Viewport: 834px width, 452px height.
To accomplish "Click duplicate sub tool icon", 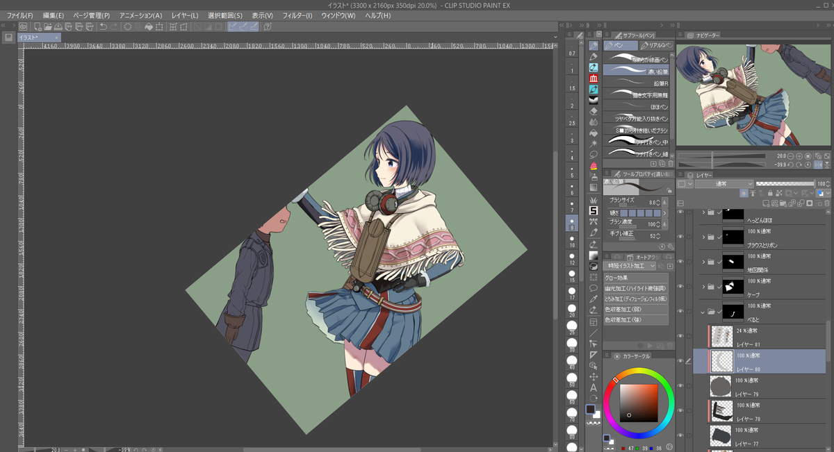I will 662,163.
